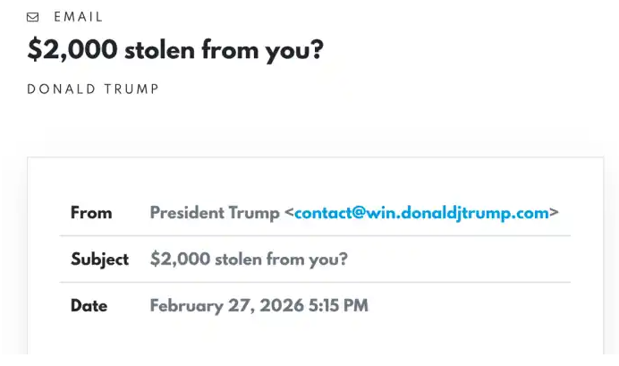Click the "From" field label

[91, 213]
